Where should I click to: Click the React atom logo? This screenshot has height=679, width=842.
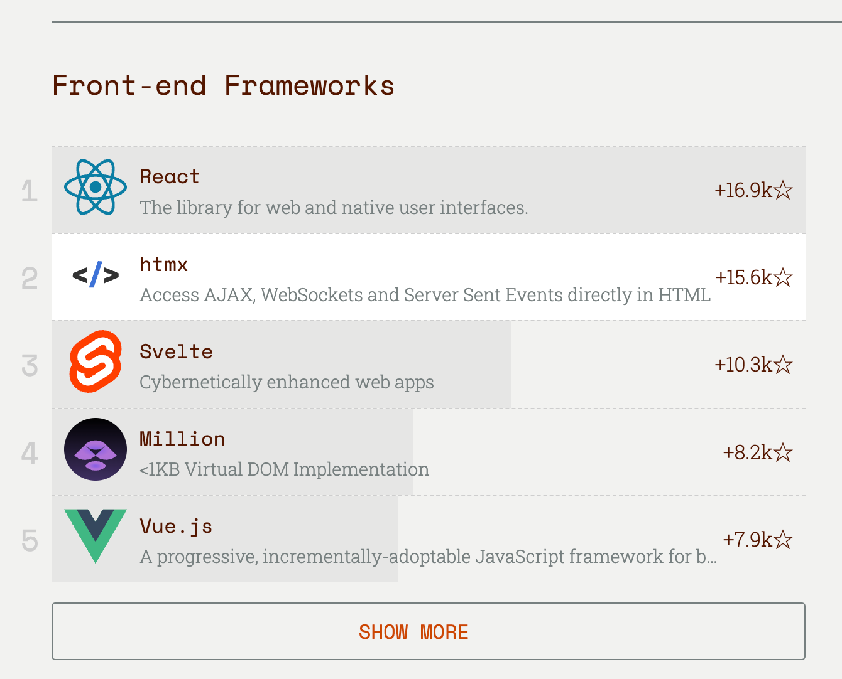(x=96, y=187)
